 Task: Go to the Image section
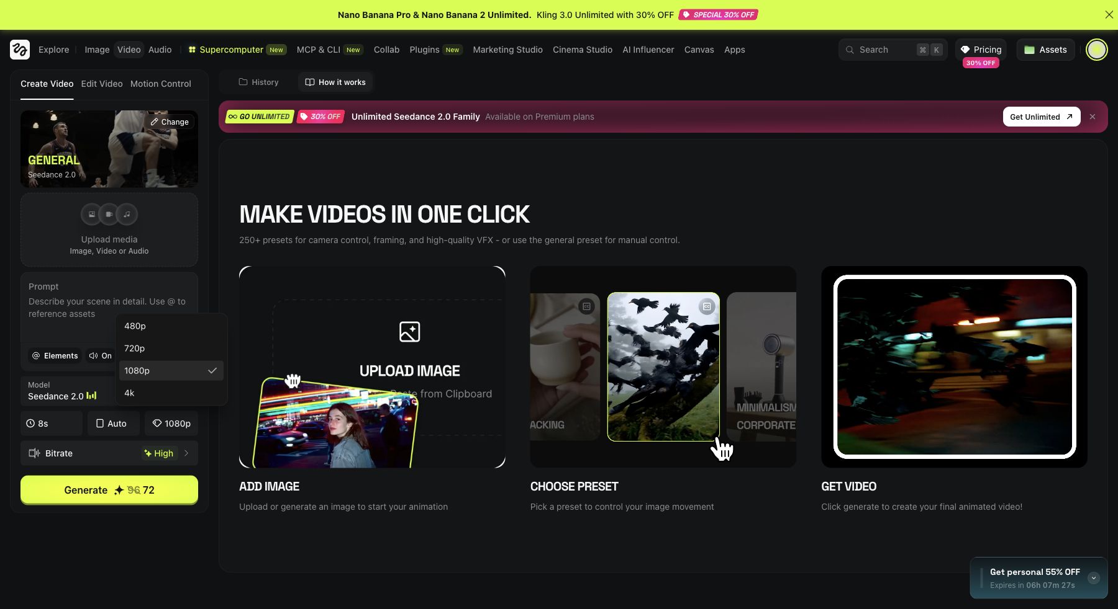click(x=97, y=50)
